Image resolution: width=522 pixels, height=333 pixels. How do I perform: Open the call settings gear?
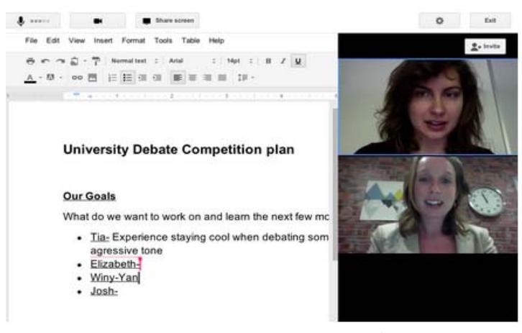[439, 21]
